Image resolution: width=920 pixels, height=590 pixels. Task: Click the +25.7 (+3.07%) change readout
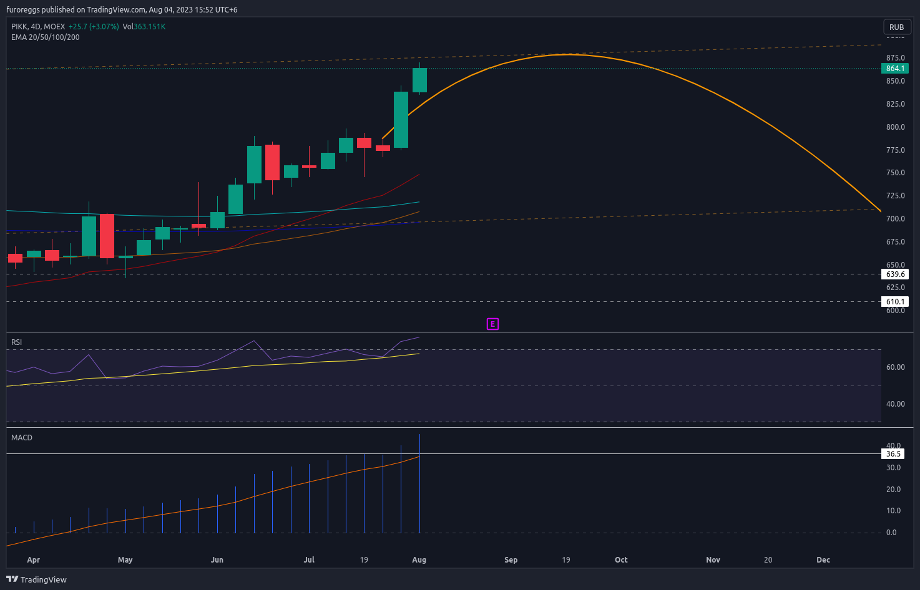pyautogui.click(x=94, y=27)
